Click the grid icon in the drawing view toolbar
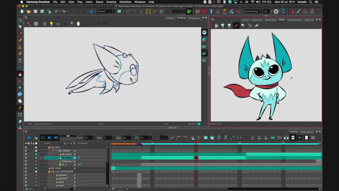 pyautogui.click(x=44, y=24)
